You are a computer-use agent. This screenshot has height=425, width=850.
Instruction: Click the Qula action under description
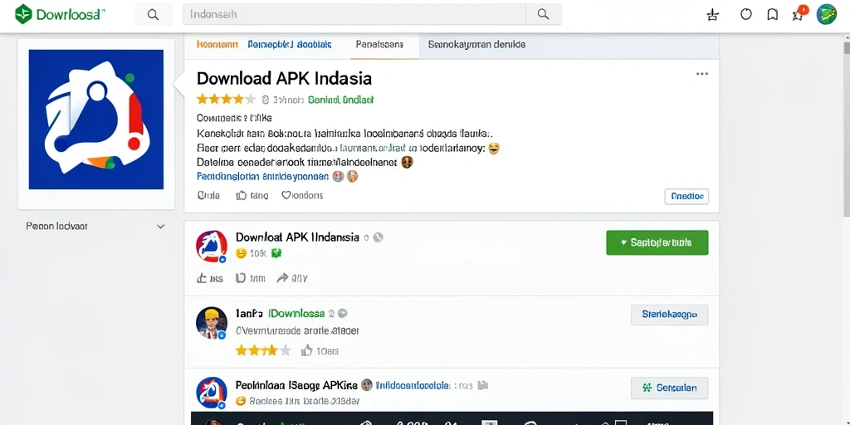click(x=208, y=195)
